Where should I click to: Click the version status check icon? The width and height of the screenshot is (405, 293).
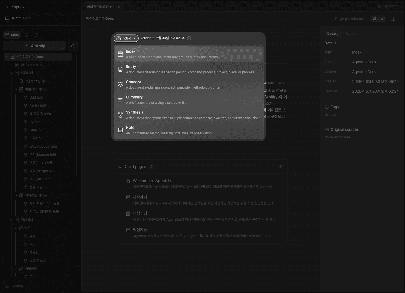coord(189,38)
